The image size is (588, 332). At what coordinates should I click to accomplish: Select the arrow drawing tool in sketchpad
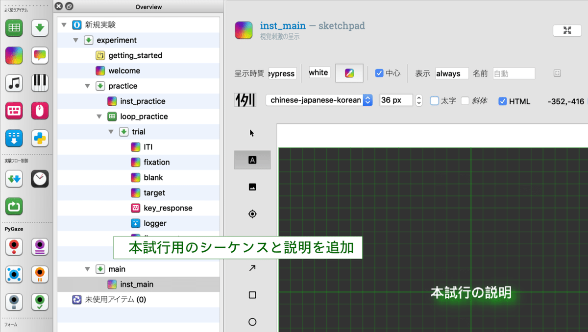pos(252,268)
